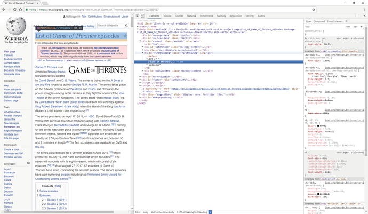Toggle the .hov element state option
368x214 pixels.
[x=348, y=27]
